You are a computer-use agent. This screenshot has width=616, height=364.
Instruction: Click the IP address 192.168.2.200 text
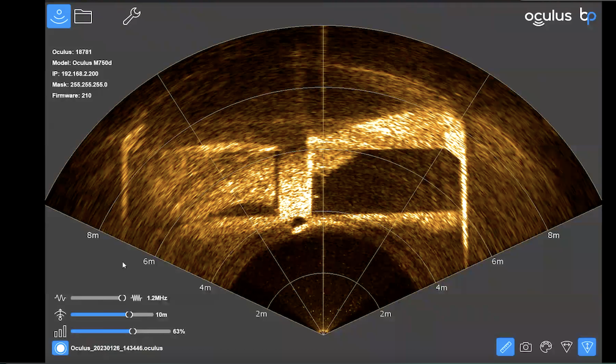(80, 73)
